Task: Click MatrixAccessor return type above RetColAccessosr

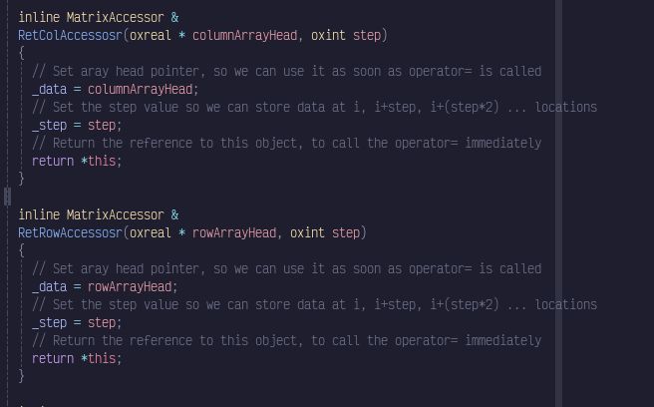Action: click(x=116, y=18)
